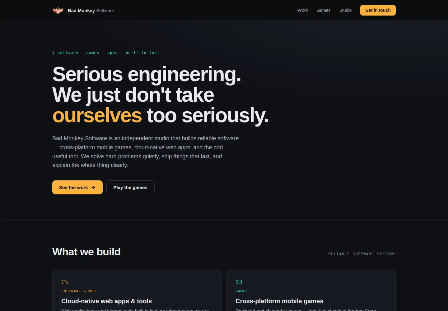This screenshot has width=448, height=311.
Task: Click the Get in touch button
Action: (x=378, y=10)
